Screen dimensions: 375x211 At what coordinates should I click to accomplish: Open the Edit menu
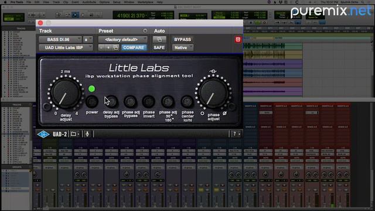37,2
